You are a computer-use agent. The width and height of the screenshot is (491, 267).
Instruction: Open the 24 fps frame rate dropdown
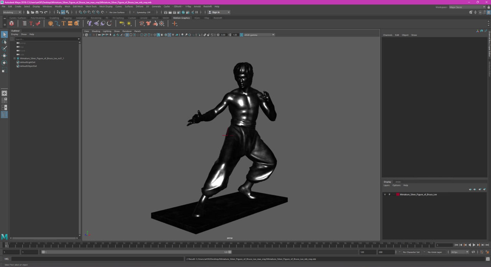(460, 252)
